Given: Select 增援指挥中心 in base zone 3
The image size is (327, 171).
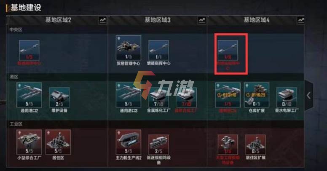Looking at the screenshot, I should [158, 50].
